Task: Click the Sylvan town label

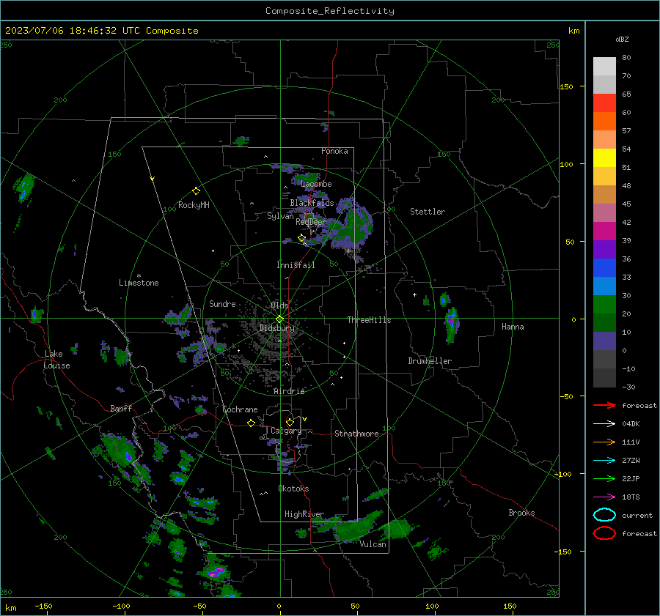Action: (280, 216)
